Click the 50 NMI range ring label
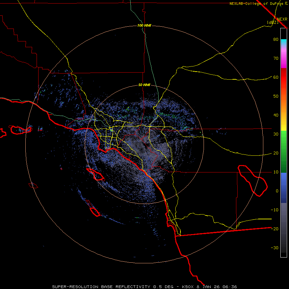289x289 pixels. pyautogui.click(x=144, y=85)
